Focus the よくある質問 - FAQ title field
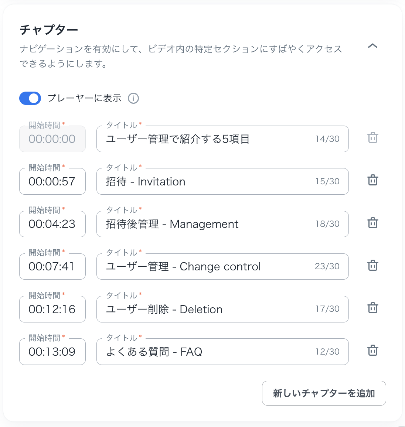Viewport: 405px width, 427px height. pos(207,352)
